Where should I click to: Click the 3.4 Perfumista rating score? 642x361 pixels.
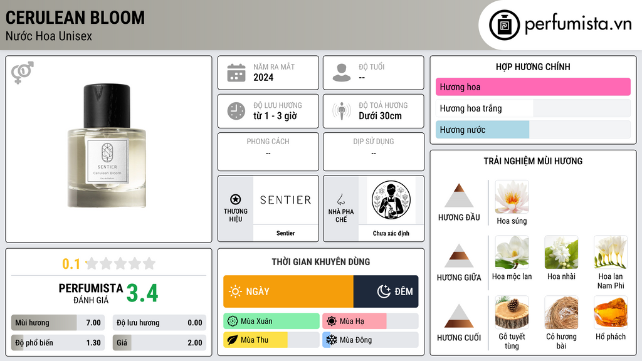142,293
